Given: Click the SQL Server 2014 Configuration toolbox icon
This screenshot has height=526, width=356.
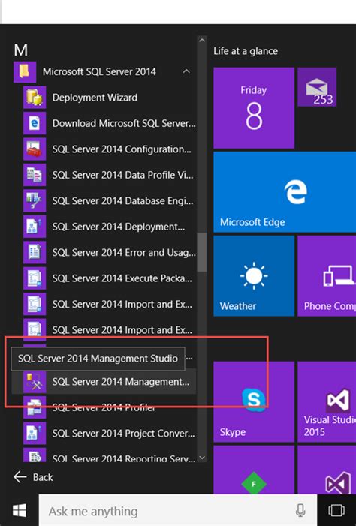Looking at the screenshot, I should (x=35, y=149).
